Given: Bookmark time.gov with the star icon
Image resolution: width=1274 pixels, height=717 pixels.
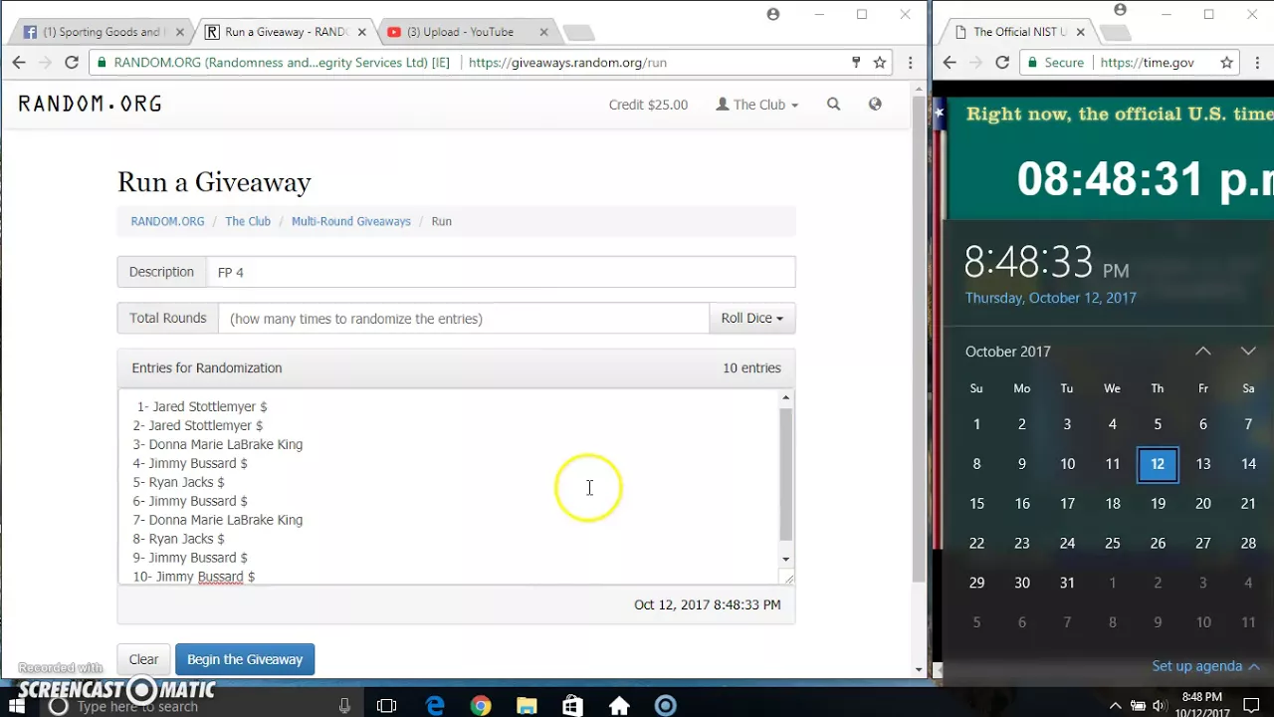Looking at the screenshot, I should click(1227, 62).
